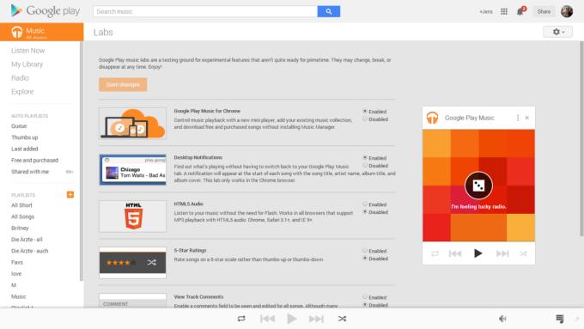584x329 pixels.
Task: Click the volume speaker icon
Action: pos(502,319)
